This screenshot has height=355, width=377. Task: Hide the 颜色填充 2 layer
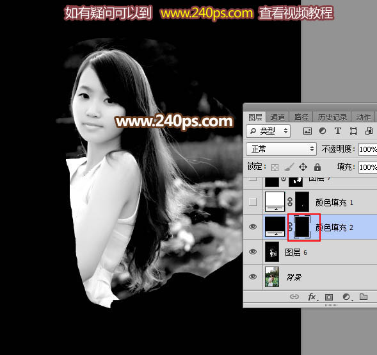pyautogui.click(x=253, y=227)
